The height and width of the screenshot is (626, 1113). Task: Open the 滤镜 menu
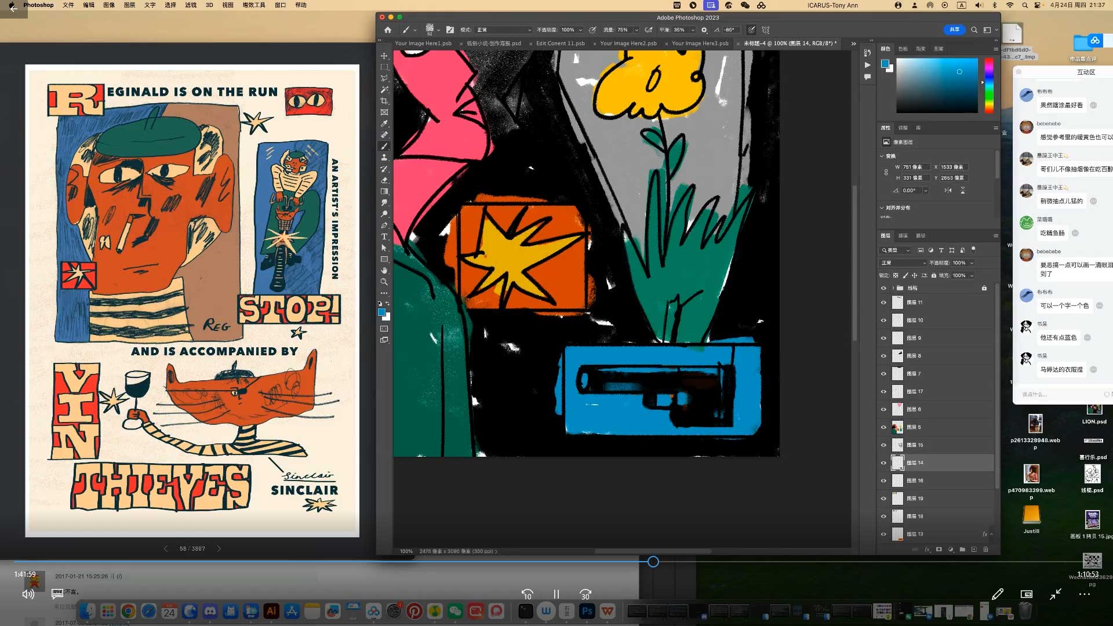(190, 5)
